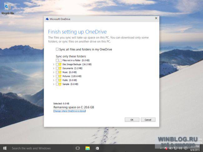Image resolution: width=203 pixels, height=152 pixels.
Task: Expand the Disc Image Backups folder tree
Action: pos(54,64)
